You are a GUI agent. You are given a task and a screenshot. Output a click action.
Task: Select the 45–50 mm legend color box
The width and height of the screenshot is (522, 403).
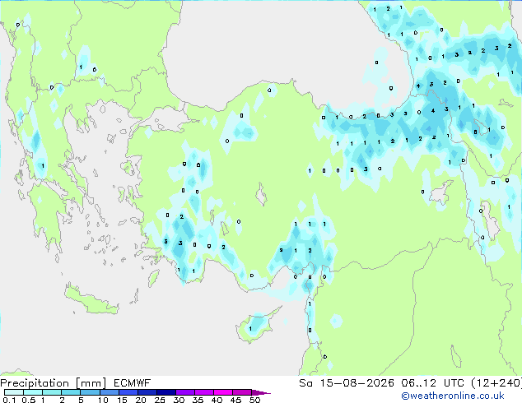point(242,392)
